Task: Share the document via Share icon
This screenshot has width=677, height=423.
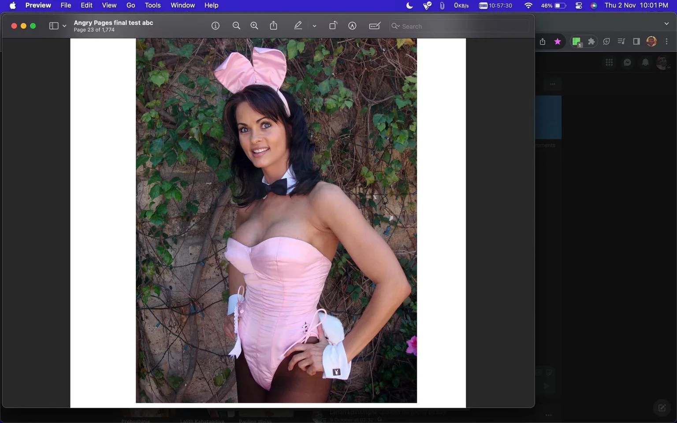Action: pos(274,26)
